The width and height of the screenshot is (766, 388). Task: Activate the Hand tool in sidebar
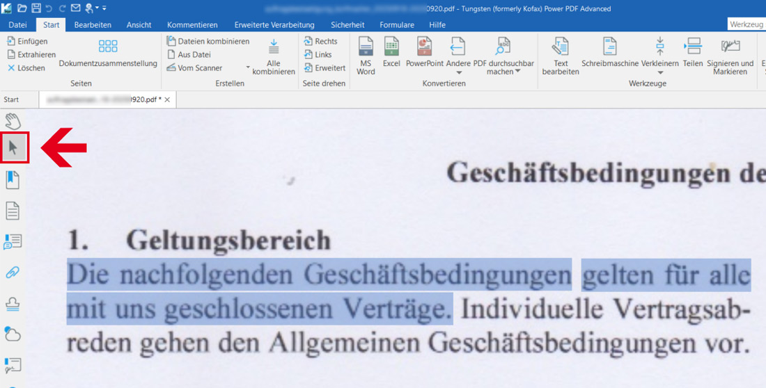[x=13, y=121]
